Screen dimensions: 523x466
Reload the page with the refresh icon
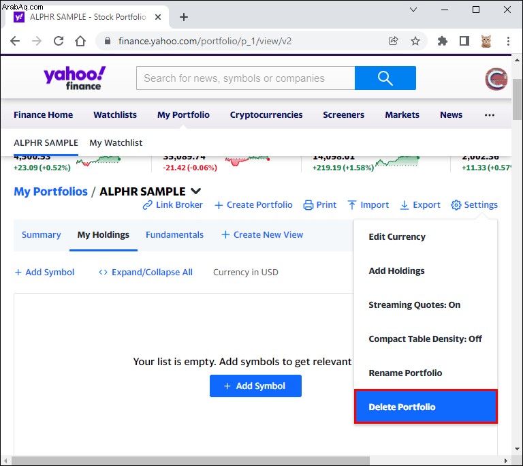coord(59,41)
